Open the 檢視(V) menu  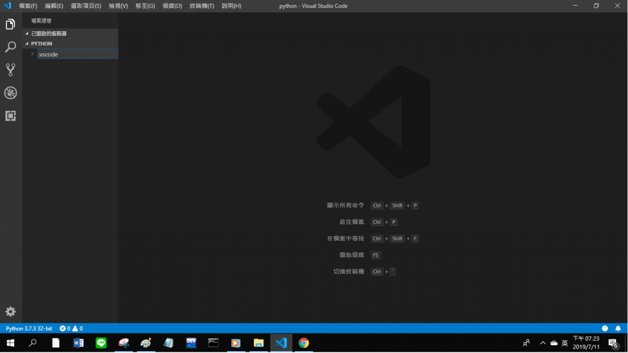tap(118, 6)
